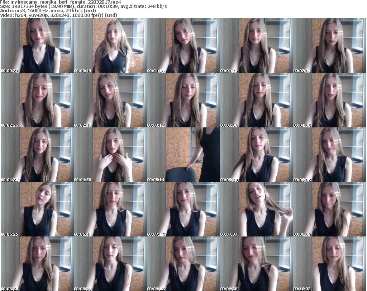
Task: Select the frame marked 00:04:50
Action: [110, 155]
